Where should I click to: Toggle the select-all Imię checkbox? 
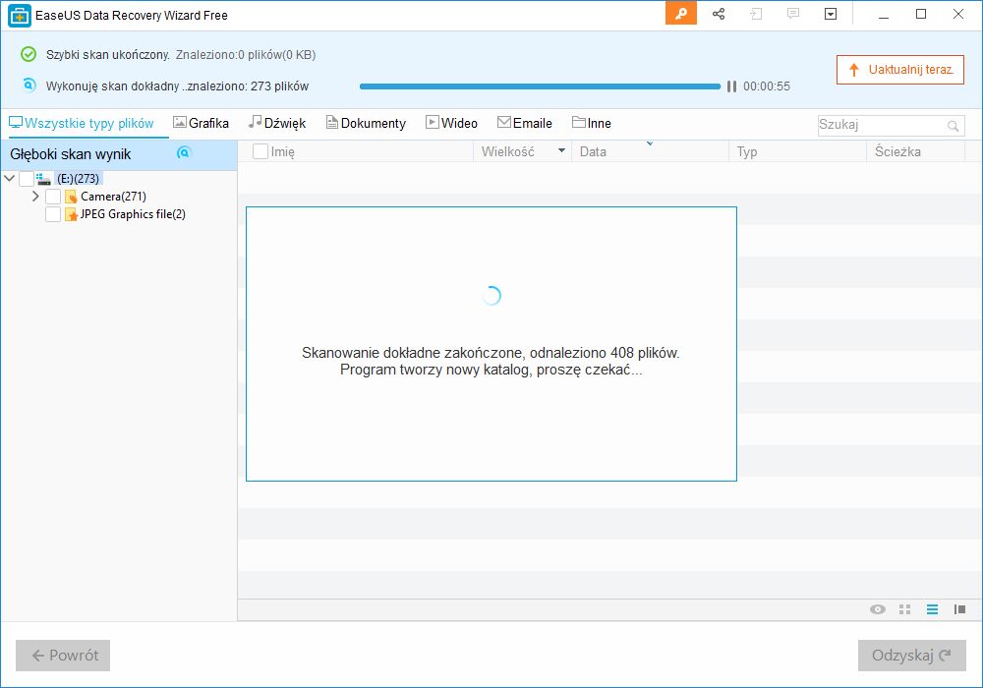[x=260, y=151]
